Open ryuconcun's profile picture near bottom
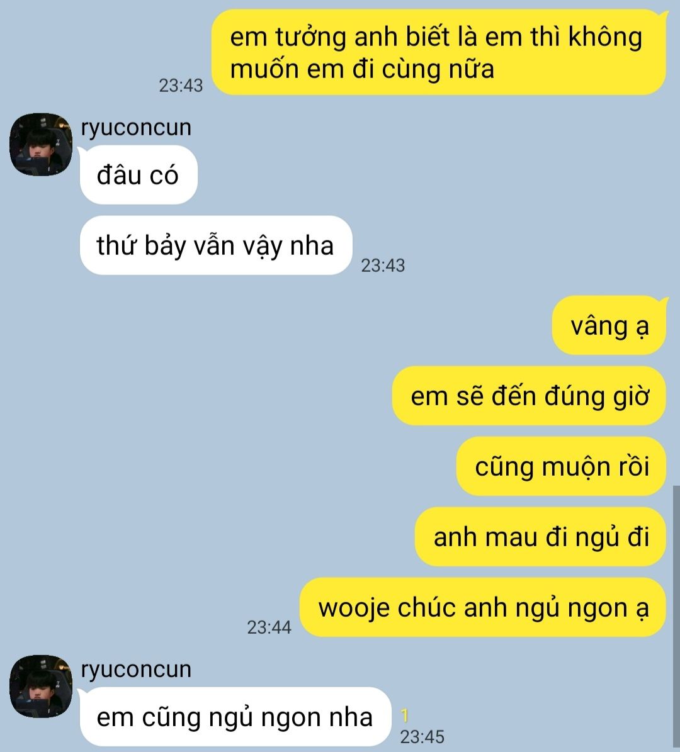The image size is (680, 752). click(41, 686)
